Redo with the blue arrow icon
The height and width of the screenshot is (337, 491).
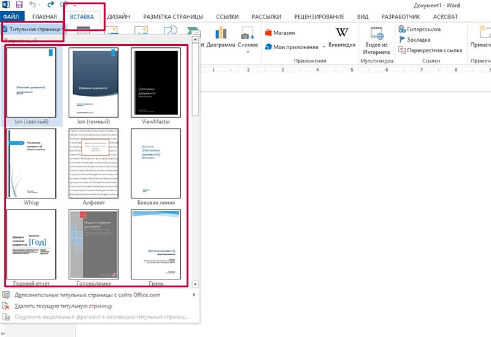(x=50, y=4)
